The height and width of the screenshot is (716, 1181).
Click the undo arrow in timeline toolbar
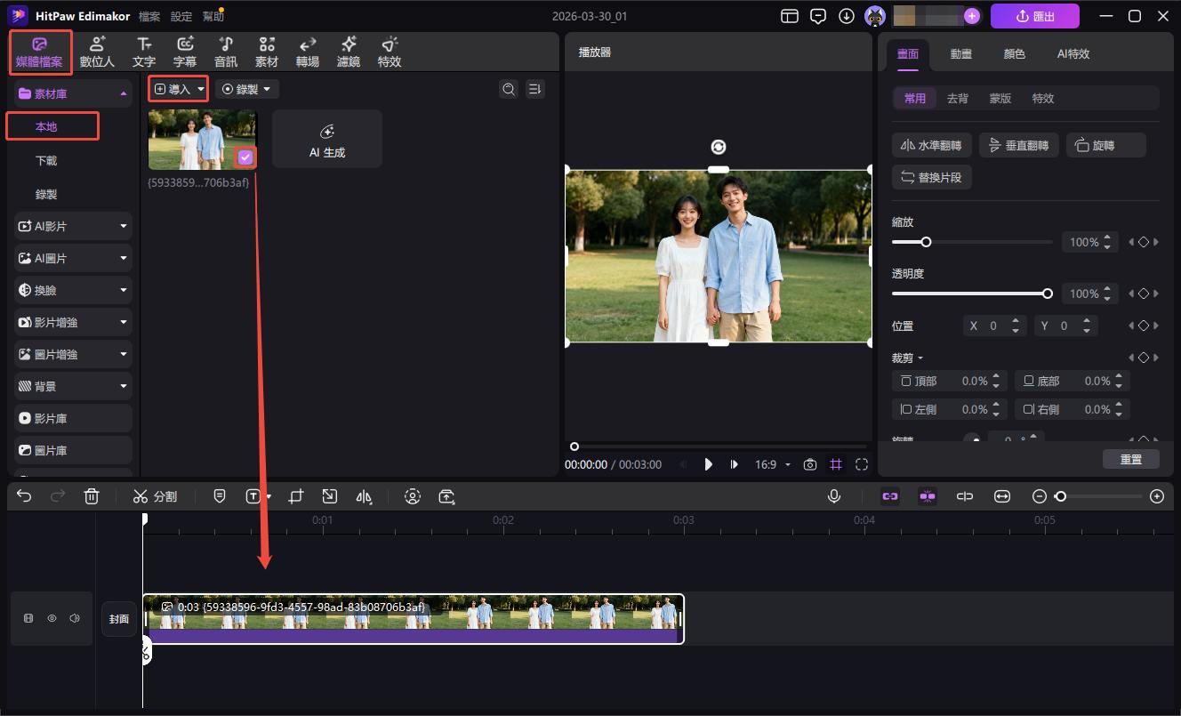click(24, 496)
